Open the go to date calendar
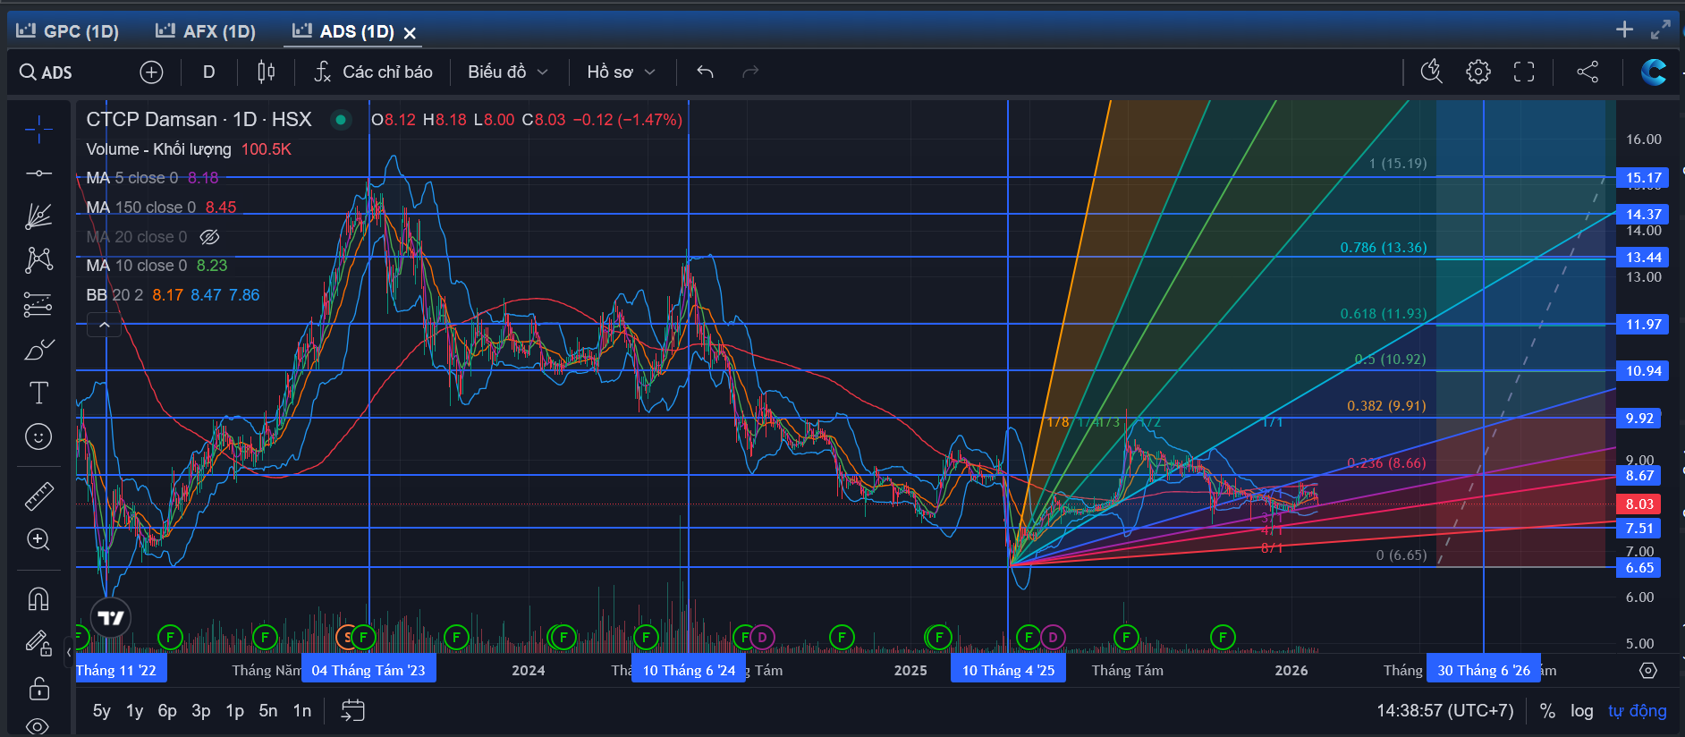The height and width of the screenshot is (737, 1685). point(353,711)
